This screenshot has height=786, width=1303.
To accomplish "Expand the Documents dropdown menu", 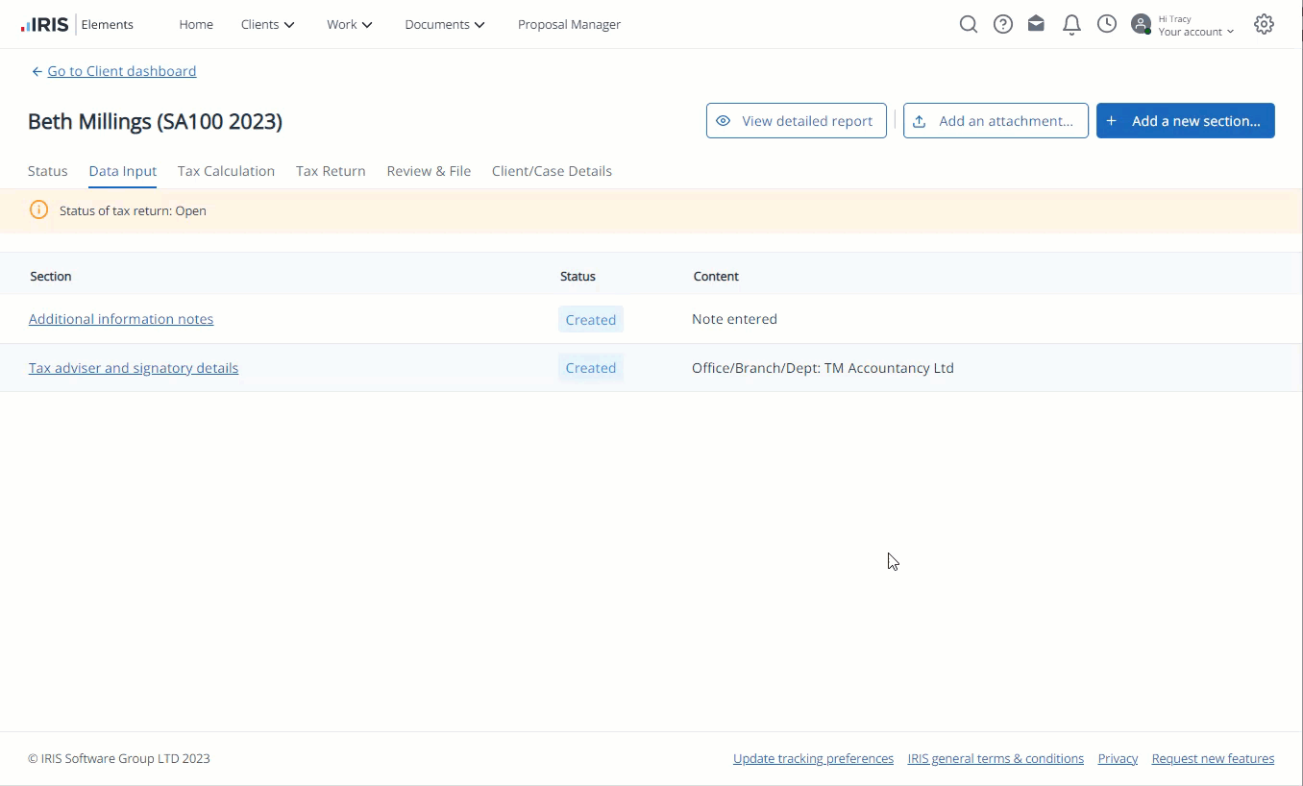I will click(444, 24).
